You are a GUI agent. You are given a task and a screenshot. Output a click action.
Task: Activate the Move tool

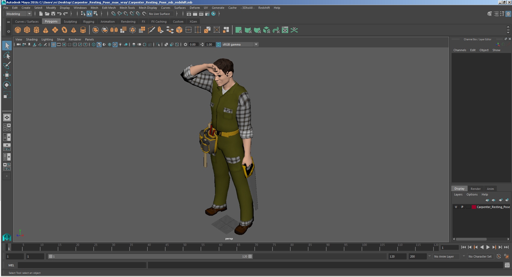pyautogui.click(x=7, y=75)
